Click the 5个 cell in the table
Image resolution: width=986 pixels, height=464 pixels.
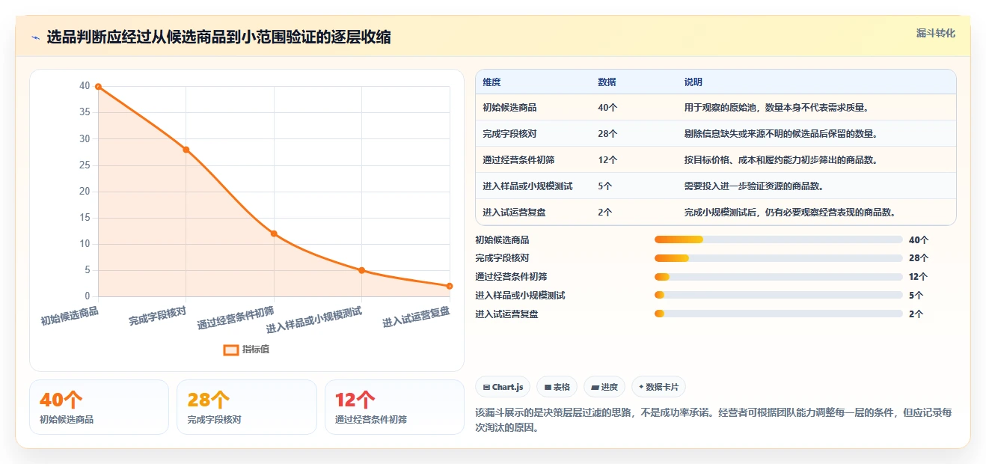click(605, 186)
